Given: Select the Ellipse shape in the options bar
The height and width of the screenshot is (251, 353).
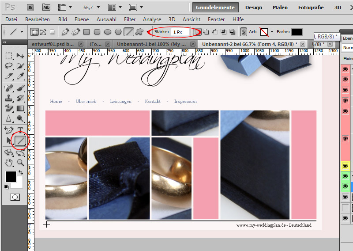Looking at the screenshot, I should pyautogui.click(x=107, y=32).
